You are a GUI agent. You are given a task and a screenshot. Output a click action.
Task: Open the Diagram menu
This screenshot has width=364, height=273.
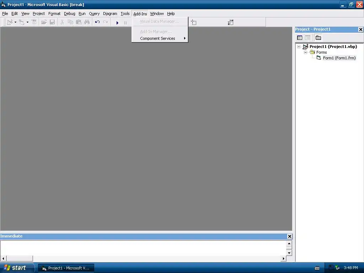(110, 14)
